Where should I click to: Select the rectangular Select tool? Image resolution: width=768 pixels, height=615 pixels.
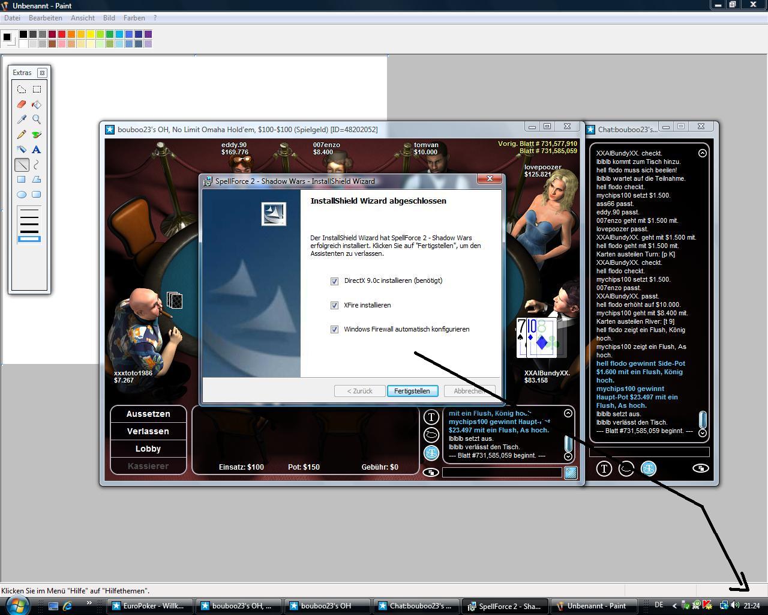coord(37,89)
